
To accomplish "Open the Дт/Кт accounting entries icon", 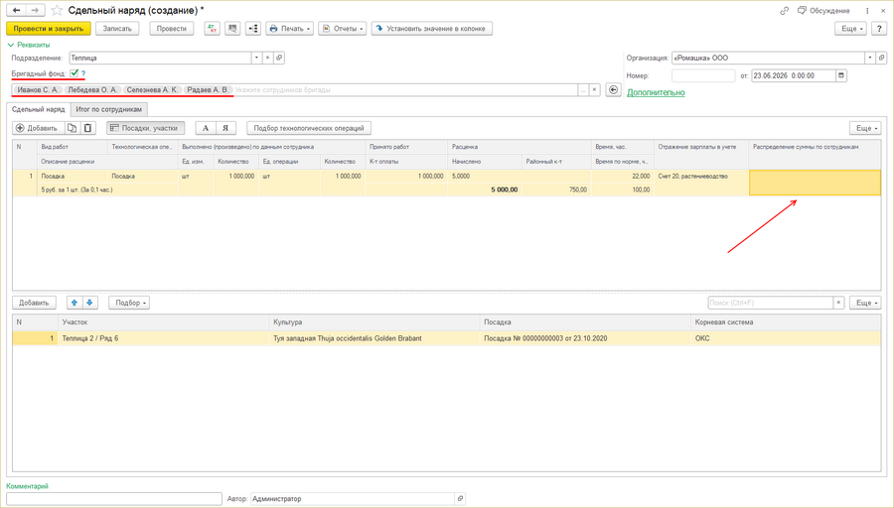I will point(213,29).
